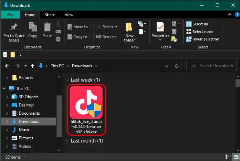This screenshot has height=161, width=240.
Task: Open address bar previous locations dropdown
Action: [x=167, y=66]
